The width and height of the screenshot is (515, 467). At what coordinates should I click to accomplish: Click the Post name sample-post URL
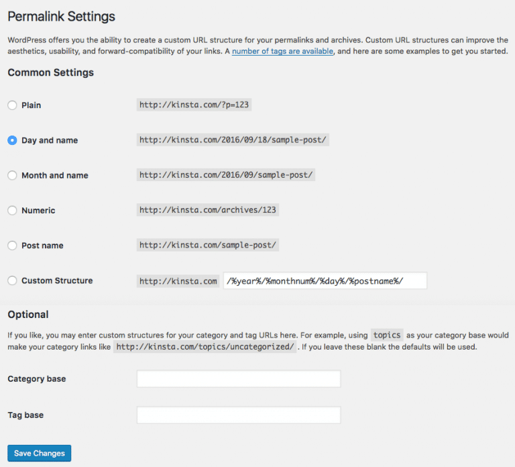(208, 245)
